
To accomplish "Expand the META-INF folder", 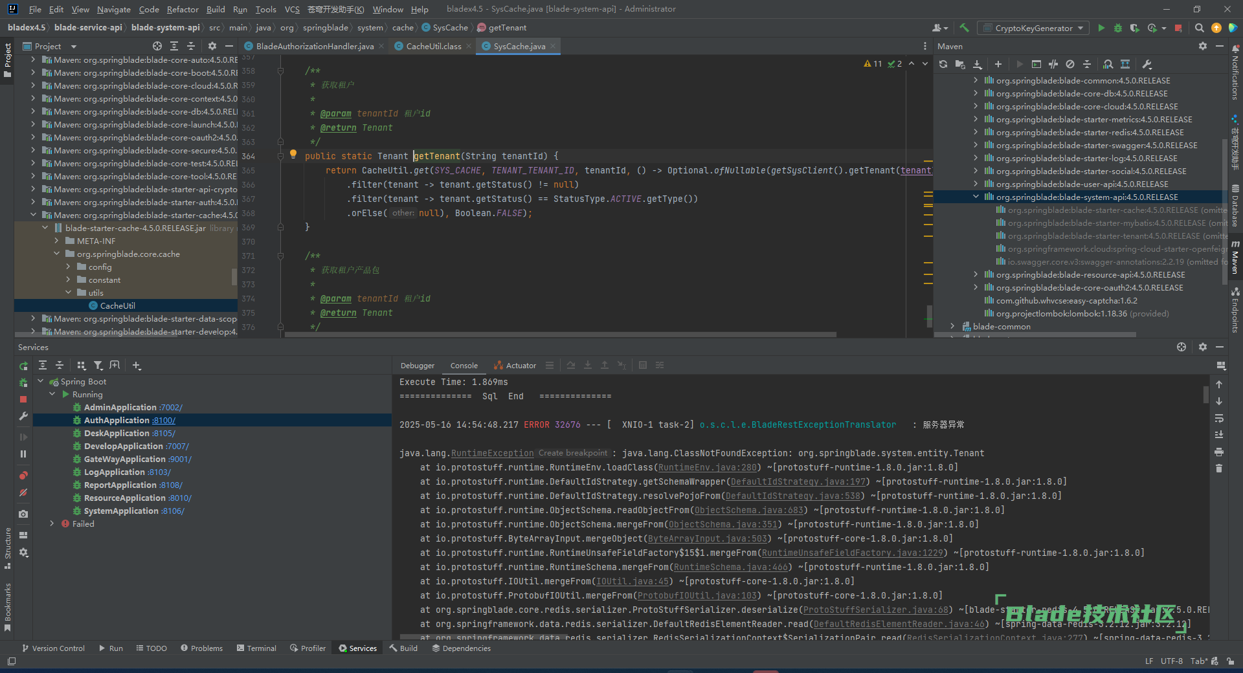I will click(x=57, y=241).
